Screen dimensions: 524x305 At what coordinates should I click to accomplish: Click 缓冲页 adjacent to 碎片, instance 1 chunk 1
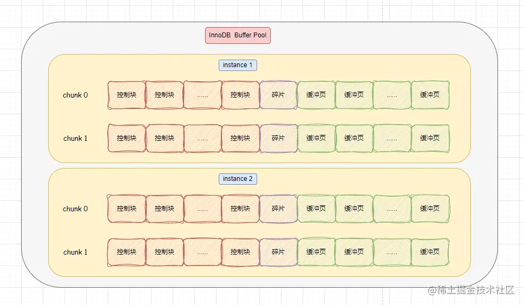click(316, 139)
